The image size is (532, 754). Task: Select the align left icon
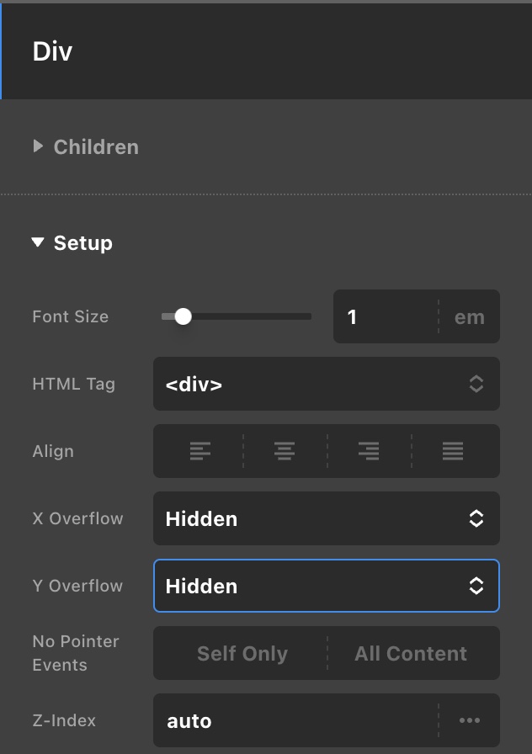point(200,451)
